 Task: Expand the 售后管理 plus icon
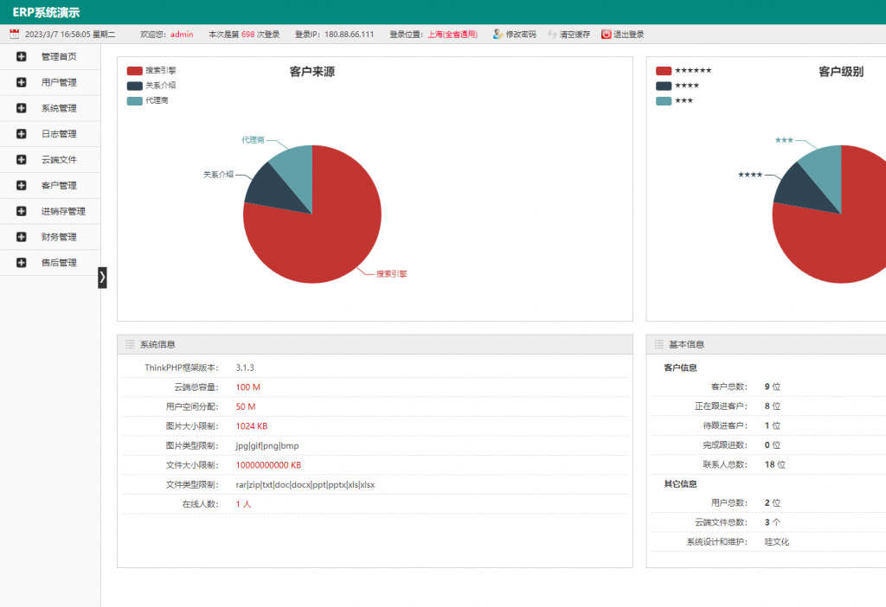point(22,263)
